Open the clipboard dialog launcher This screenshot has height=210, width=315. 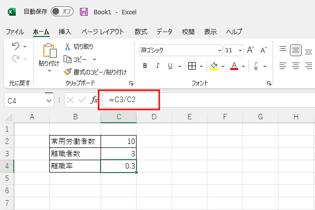pos(131,83)
